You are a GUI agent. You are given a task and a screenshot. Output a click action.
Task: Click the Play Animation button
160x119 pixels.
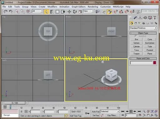[x=131, y=111]
